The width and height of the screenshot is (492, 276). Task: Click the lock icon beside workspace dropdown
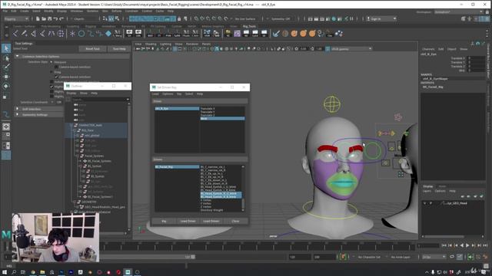click(487, 12)
